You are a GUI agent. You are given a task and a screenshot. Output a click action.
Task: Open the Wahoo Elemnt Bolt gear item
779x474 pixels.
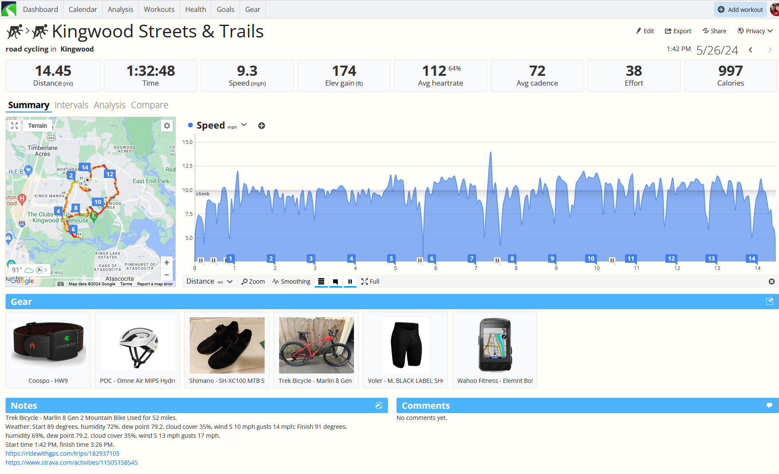495,350
